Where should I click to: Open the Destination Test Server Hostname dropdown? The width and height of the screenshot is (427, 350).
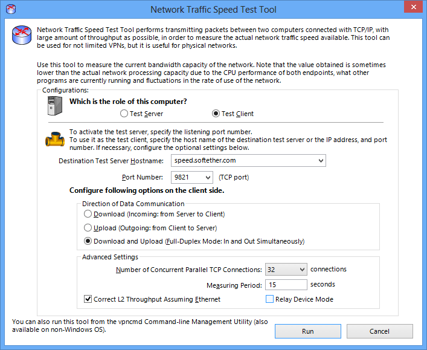(320, 161)
